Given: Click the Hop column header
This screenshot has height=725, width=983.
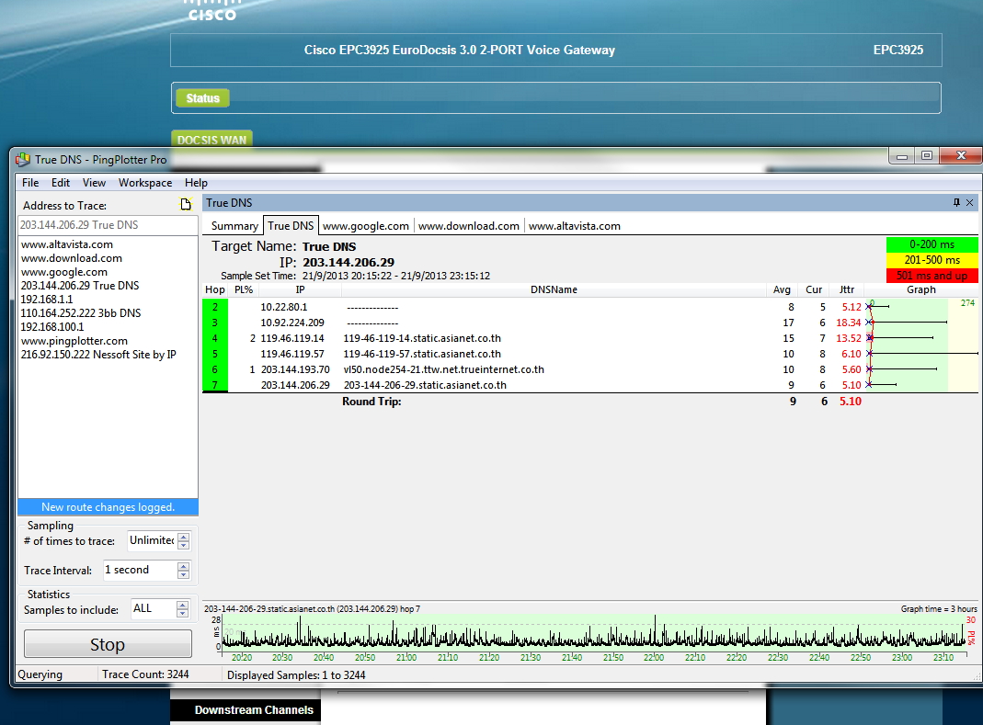Looking at the screenshot, I should click(215, 289).
